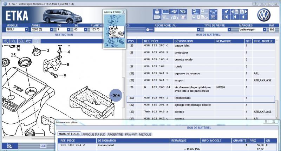Select the zoom area magnifier tool
This screenshot has height=151, width=281.
pos(21,41)
